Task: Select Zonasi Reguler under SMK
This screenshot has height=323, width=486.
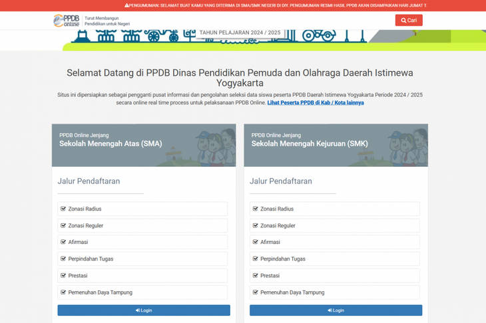Action: (x=335, y=225)
